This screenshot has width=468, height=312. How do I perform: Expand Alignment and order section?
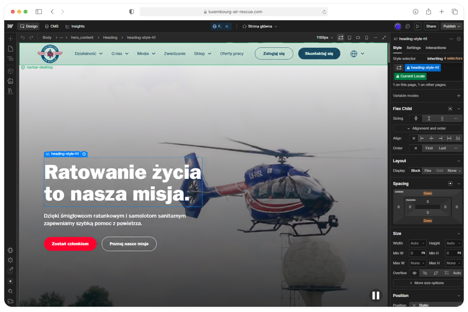coord(428,128)
